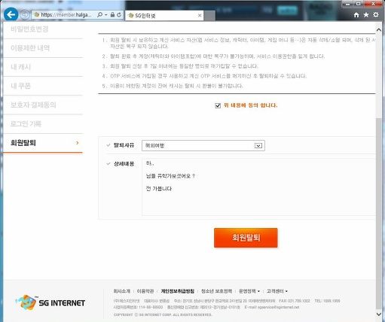Click the refresh page icon
The width and height of the screenshot is (385, 322).
click(x=119, y=15)
